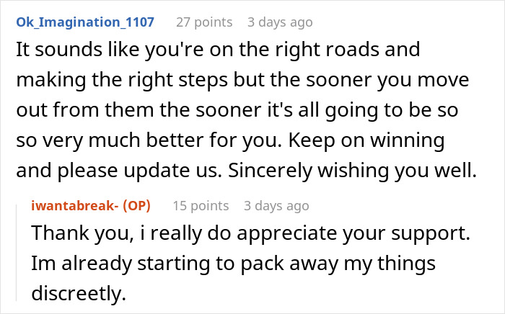Click the word 'discreetly.' in the reply
The height and width of the screenshot is (314, 505).
(x=79, y=293)
